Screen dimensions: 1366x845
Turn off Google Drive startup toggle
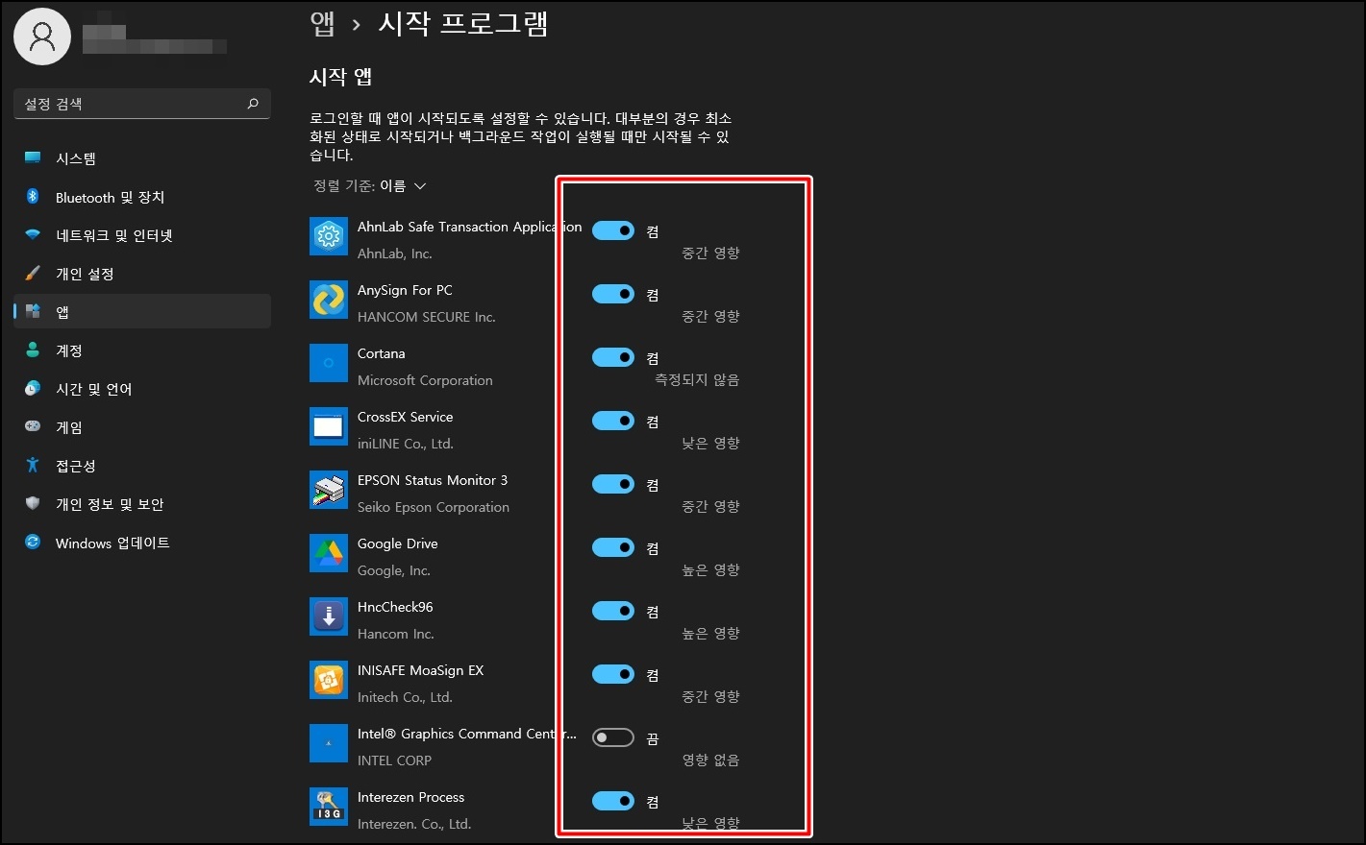tap(613, 547)
